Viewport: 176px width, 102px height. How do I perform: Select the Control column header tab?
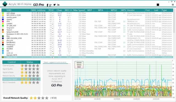tap(12, 62)
